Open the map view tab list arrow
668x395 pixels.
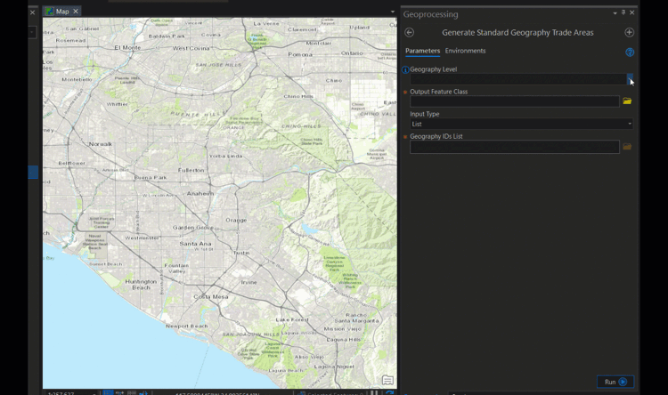[x=393, y=12]
